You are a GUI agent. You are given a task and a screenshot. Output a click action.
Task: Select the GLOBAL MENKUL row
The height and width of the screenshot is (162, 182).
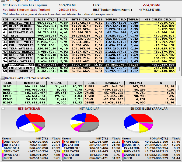coord(89,52)
